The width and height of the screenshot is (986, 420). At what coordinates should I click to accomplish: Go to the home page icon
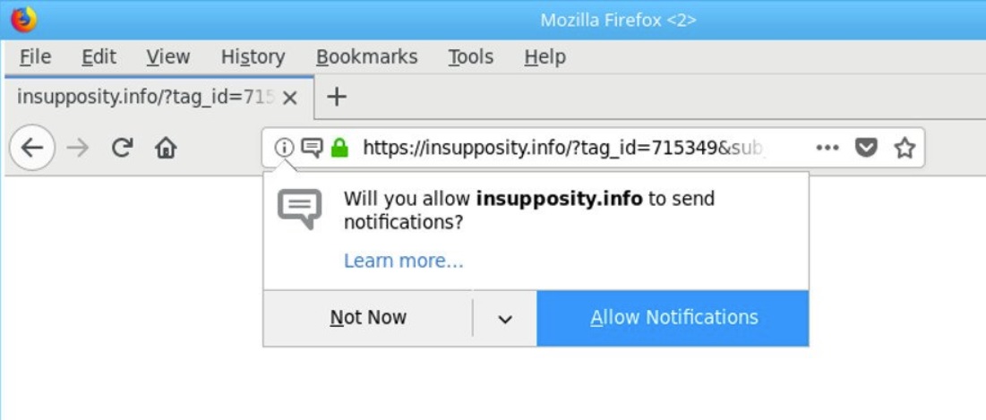[166, 149]
